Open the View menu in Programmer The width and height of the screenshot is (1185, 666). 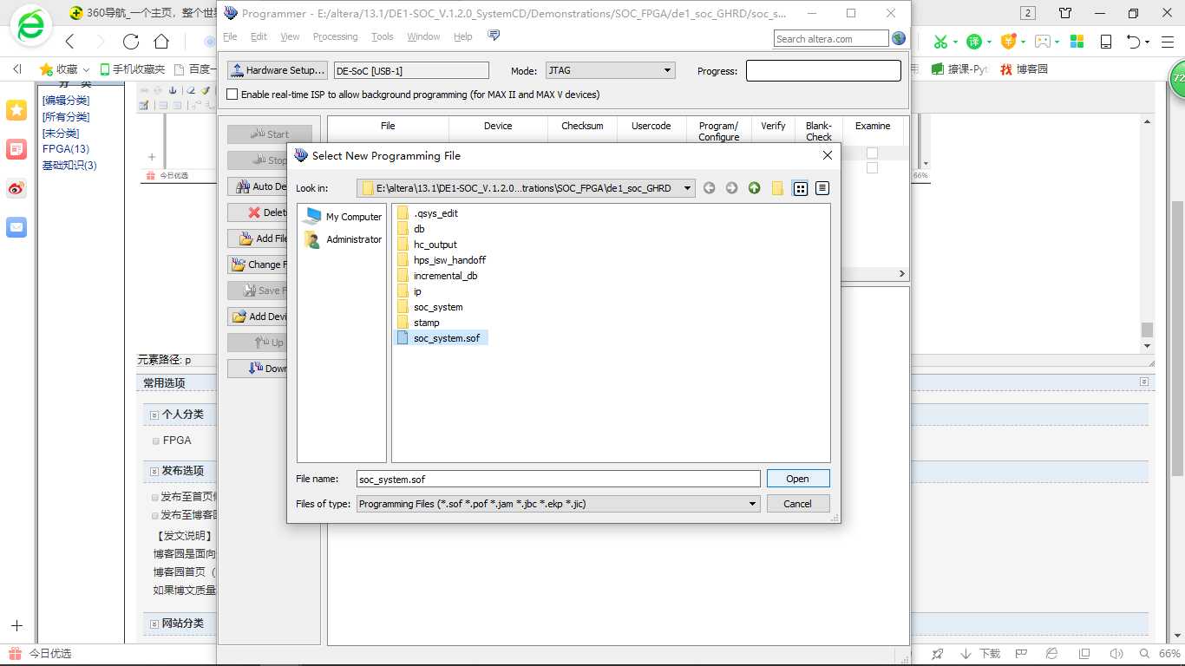290,36
